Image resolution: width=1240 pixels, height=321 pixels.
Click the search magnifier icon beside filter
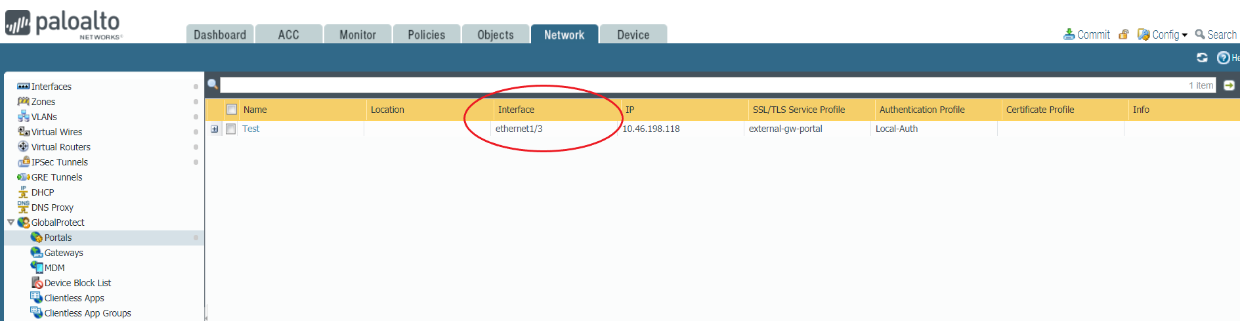tap(213, 85)
